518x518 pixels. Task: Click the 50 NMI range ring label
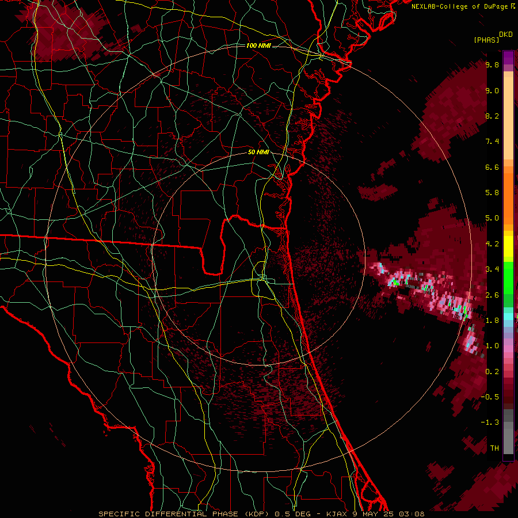pyautogui.click(x=258, y=153)
